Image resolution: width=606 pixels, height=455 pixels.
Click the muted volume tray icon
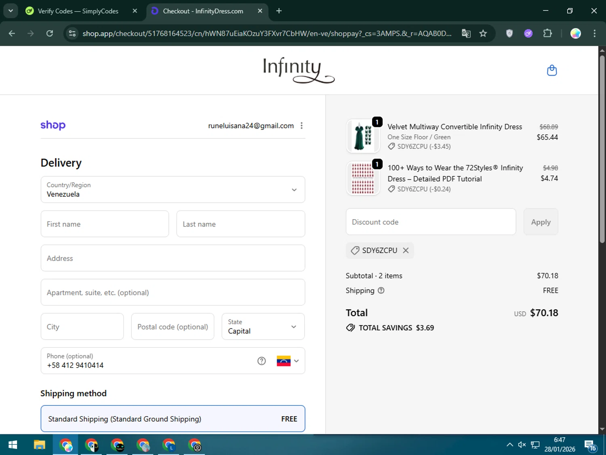pyautogui.click(x=522, y=445)
